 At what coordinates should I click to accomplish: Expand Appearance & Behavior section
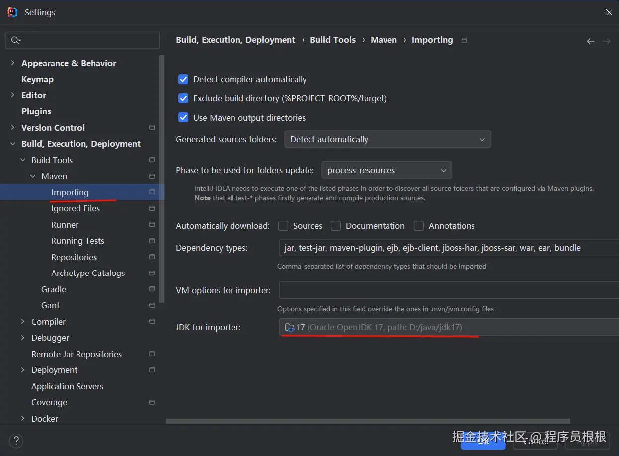tap(12, 63)
